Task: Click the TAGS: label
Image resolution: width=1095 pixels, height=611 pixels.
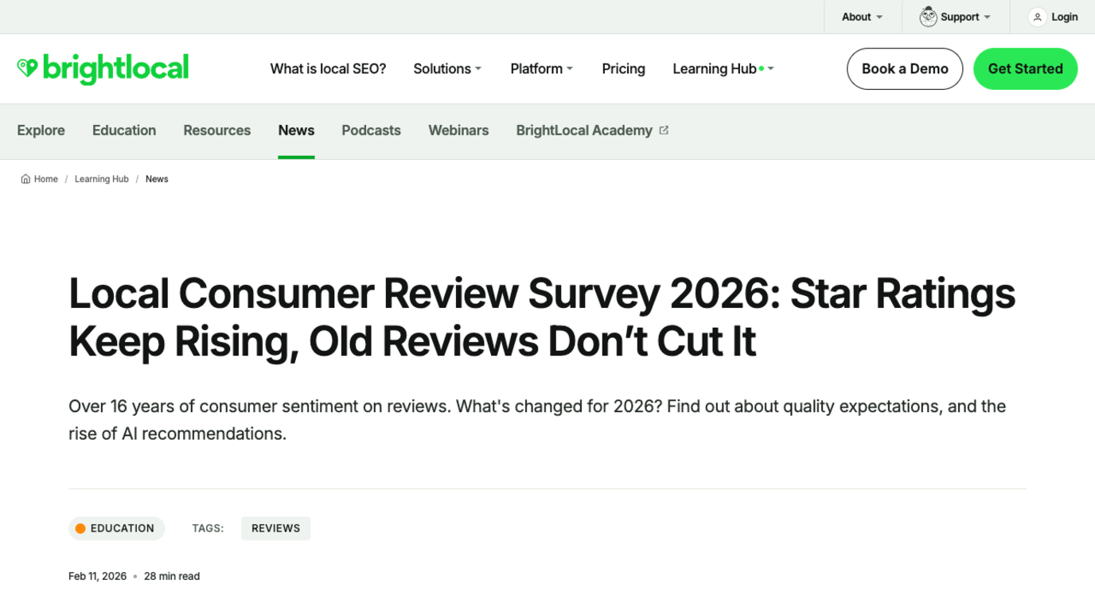Action: 208,528
